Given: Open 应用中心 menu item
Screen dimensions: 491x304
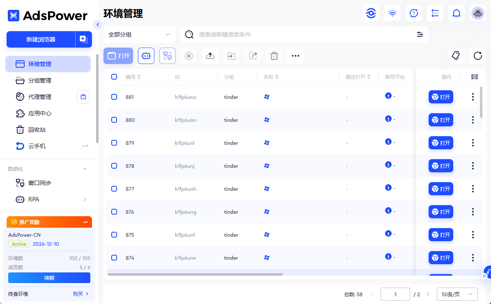Looking at the screenshot, I should [48, 113].
